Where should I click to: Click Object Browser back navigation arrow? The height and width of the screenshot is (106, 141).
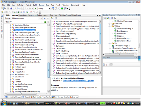(x=44, y=18)
